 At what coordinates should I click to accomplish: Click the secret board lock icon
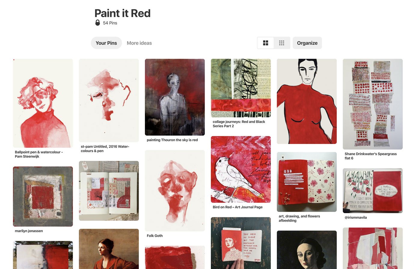click(97, 23)
